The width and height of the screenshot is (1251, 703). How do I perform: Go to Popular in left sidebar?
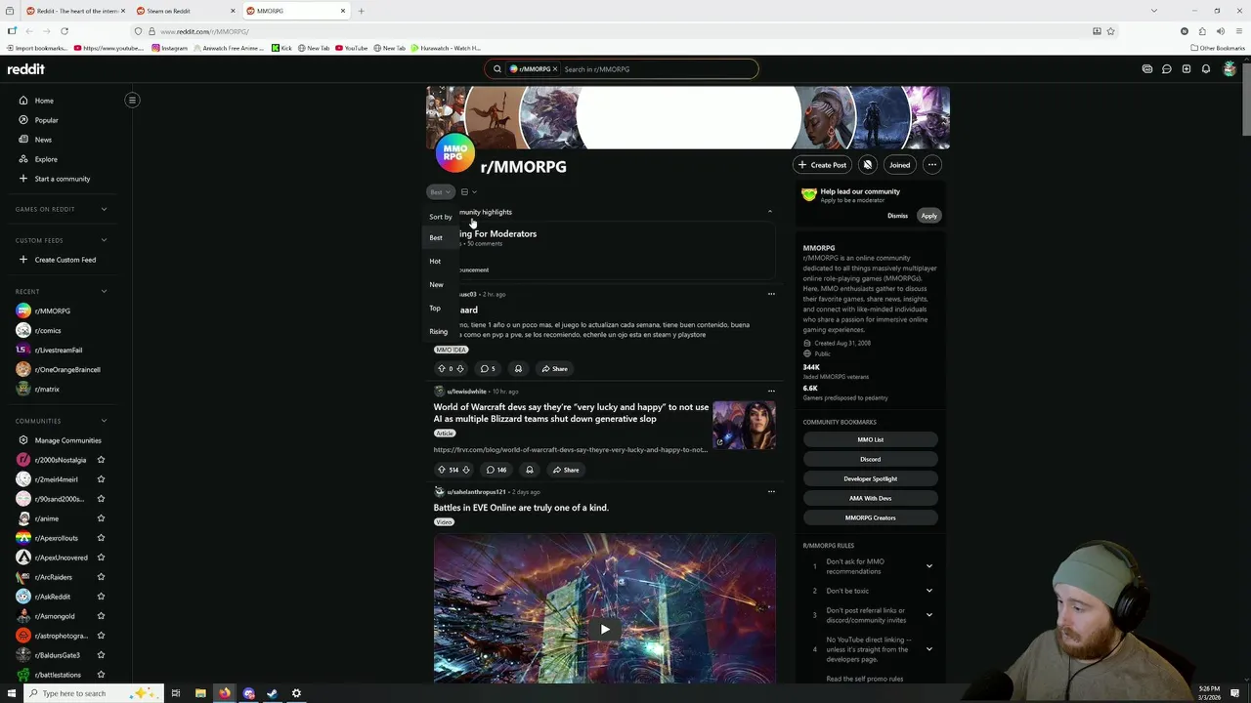pos(47,120)
